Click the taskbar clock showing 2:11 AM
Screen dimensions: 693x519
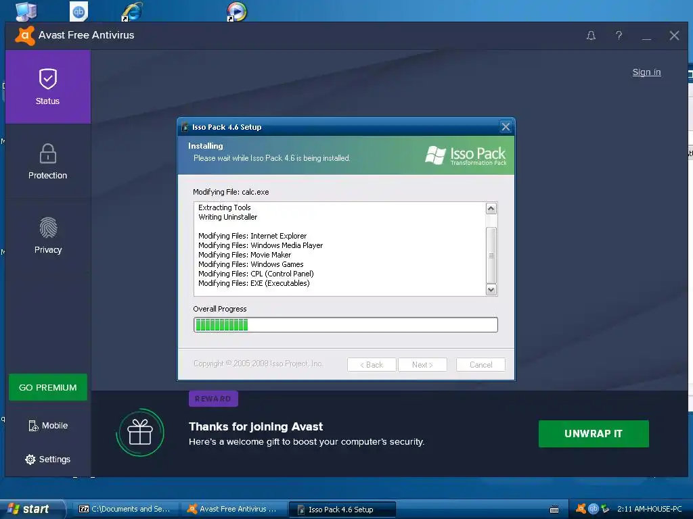pos(649,509)
